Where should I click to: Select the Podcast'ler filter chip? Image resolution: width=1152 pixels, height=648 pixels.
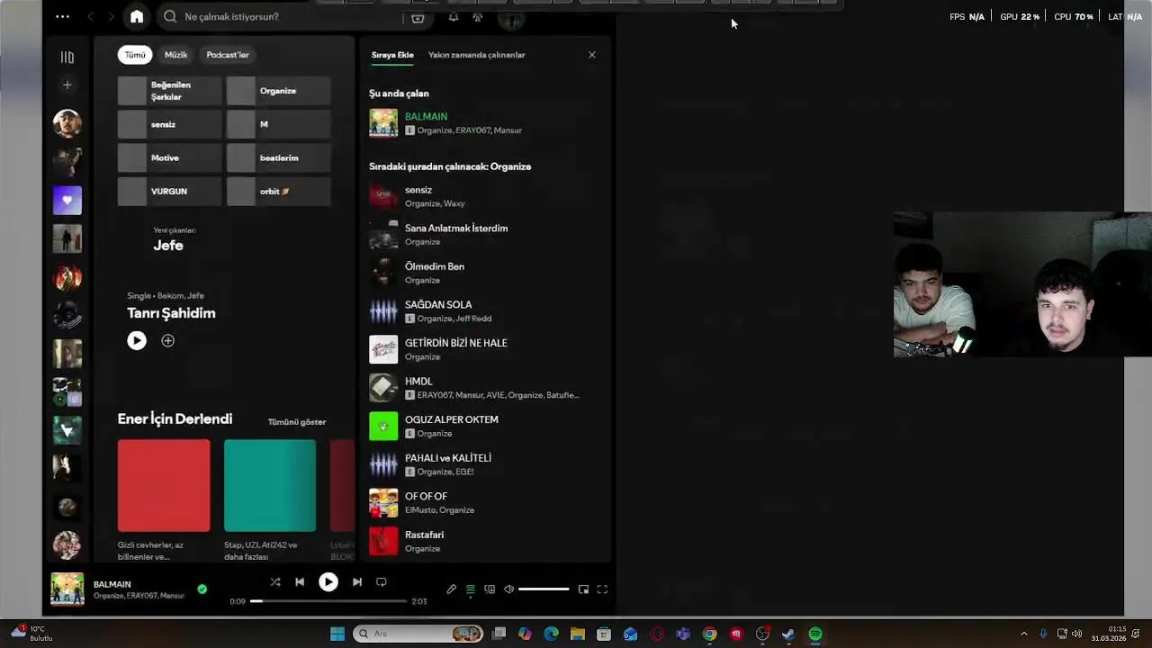pyautogui.click(x=228, y=55)
